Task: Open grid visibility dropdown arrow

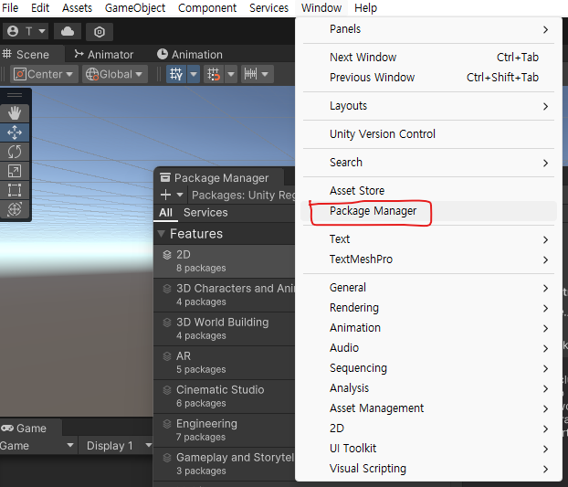Action: 194,74
